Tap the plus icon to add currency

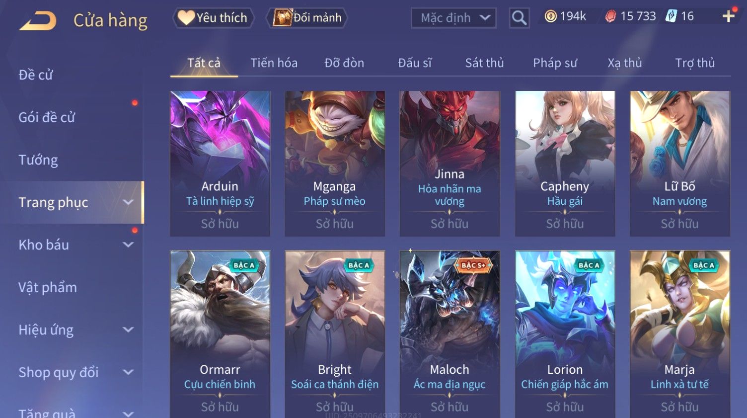point(728,16)
